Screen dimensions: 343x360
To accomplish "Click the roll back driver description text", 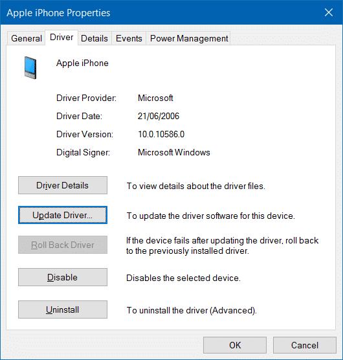I will coord(223,245).
